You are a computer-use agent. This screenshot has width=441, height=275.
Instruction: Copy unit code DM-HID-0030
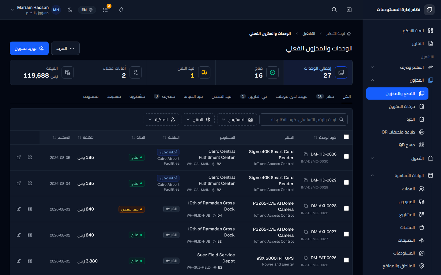tap(305, 154)
